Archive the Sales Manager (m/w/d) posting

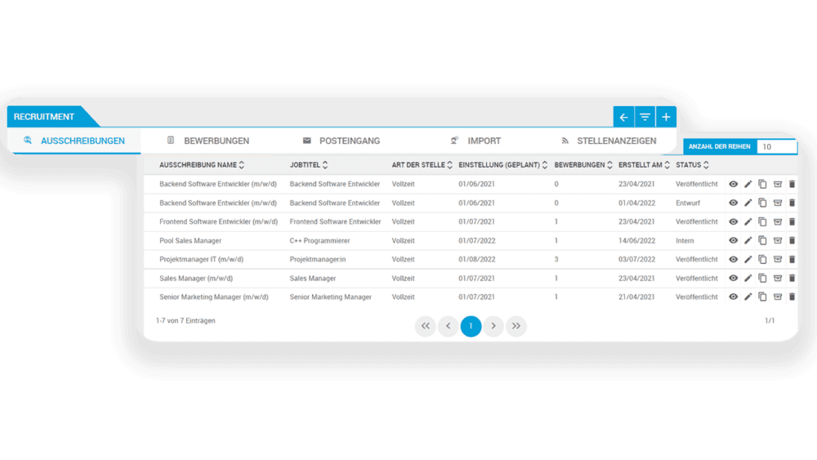(777, 279)
